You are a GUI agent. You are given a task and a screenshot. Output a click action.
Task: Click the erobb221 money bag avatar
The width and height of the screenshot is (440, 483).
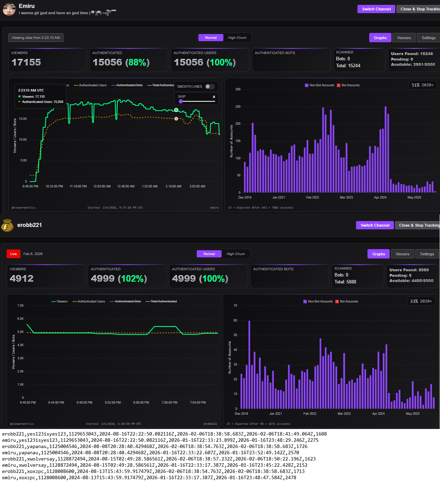[7, 225]
